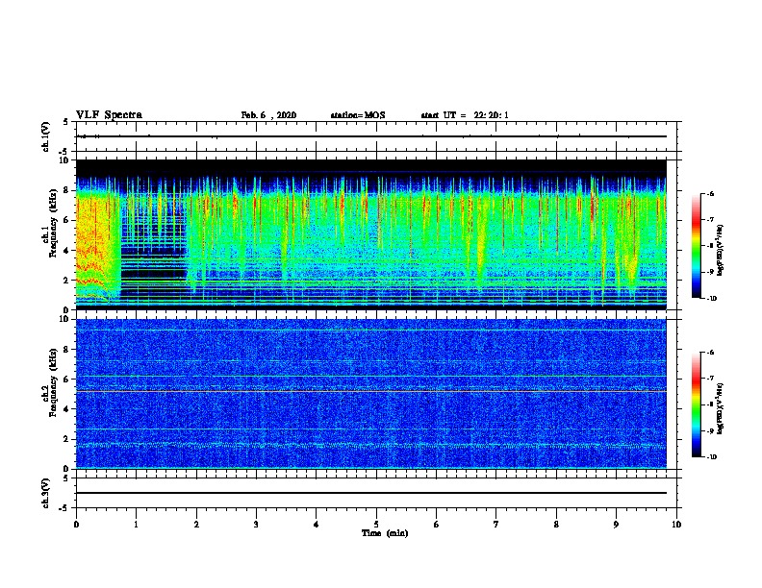Click the "-10" label on ch.2 color scale
762x588 pixels.
(x=711, y=457)
